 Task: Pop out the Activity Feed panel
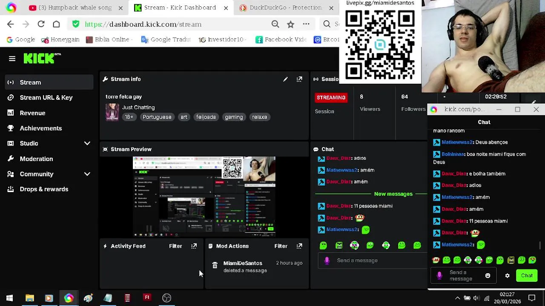(194, 246)
